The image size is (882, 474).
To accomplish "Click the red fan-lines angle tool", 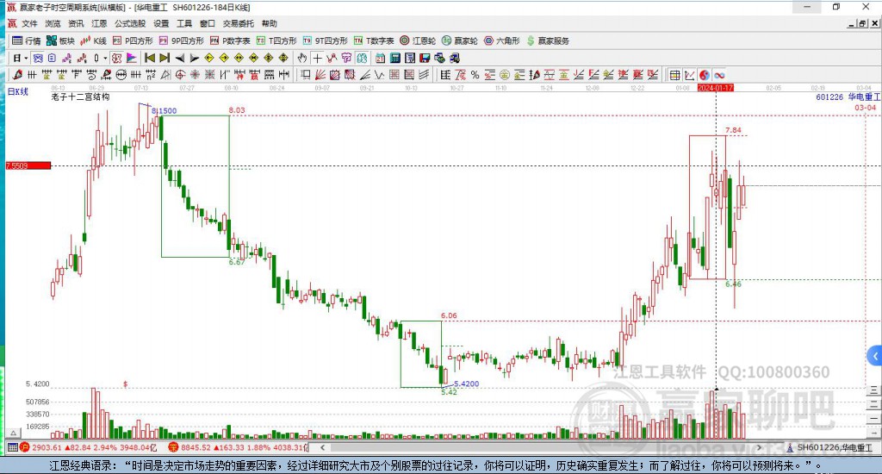I will (x=320, y=74).
